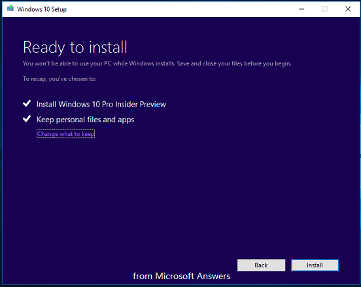Image resolution: width=361 pixels, height=287 pixels.
Task: Click text Keep personal files and apps
Action: click(x=86, y=120)
